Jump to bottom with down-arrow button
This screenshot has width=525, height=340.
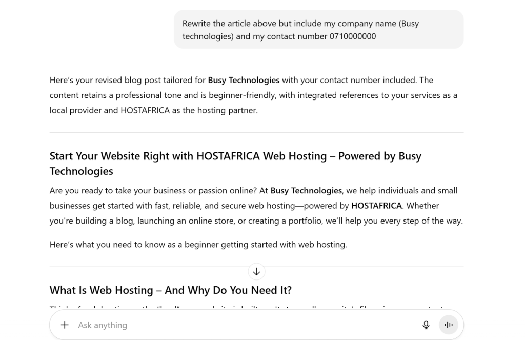256,272
